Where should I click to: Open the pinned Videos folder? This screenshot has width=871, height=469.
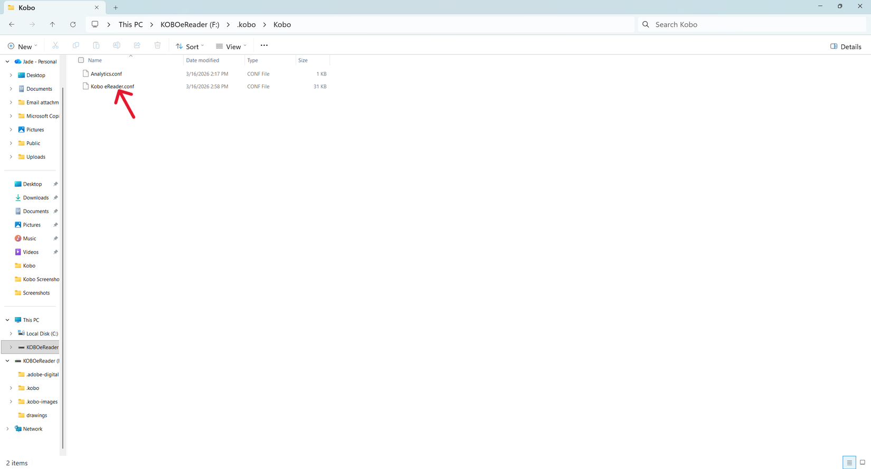(31, 252)
